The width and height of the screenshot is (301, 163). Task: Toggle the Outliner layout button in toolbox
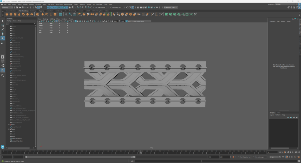click(2, 70)
